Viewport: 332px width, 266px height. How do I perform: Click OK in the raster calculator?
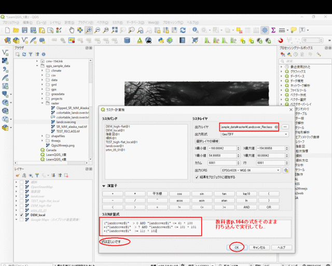(237, 247)
